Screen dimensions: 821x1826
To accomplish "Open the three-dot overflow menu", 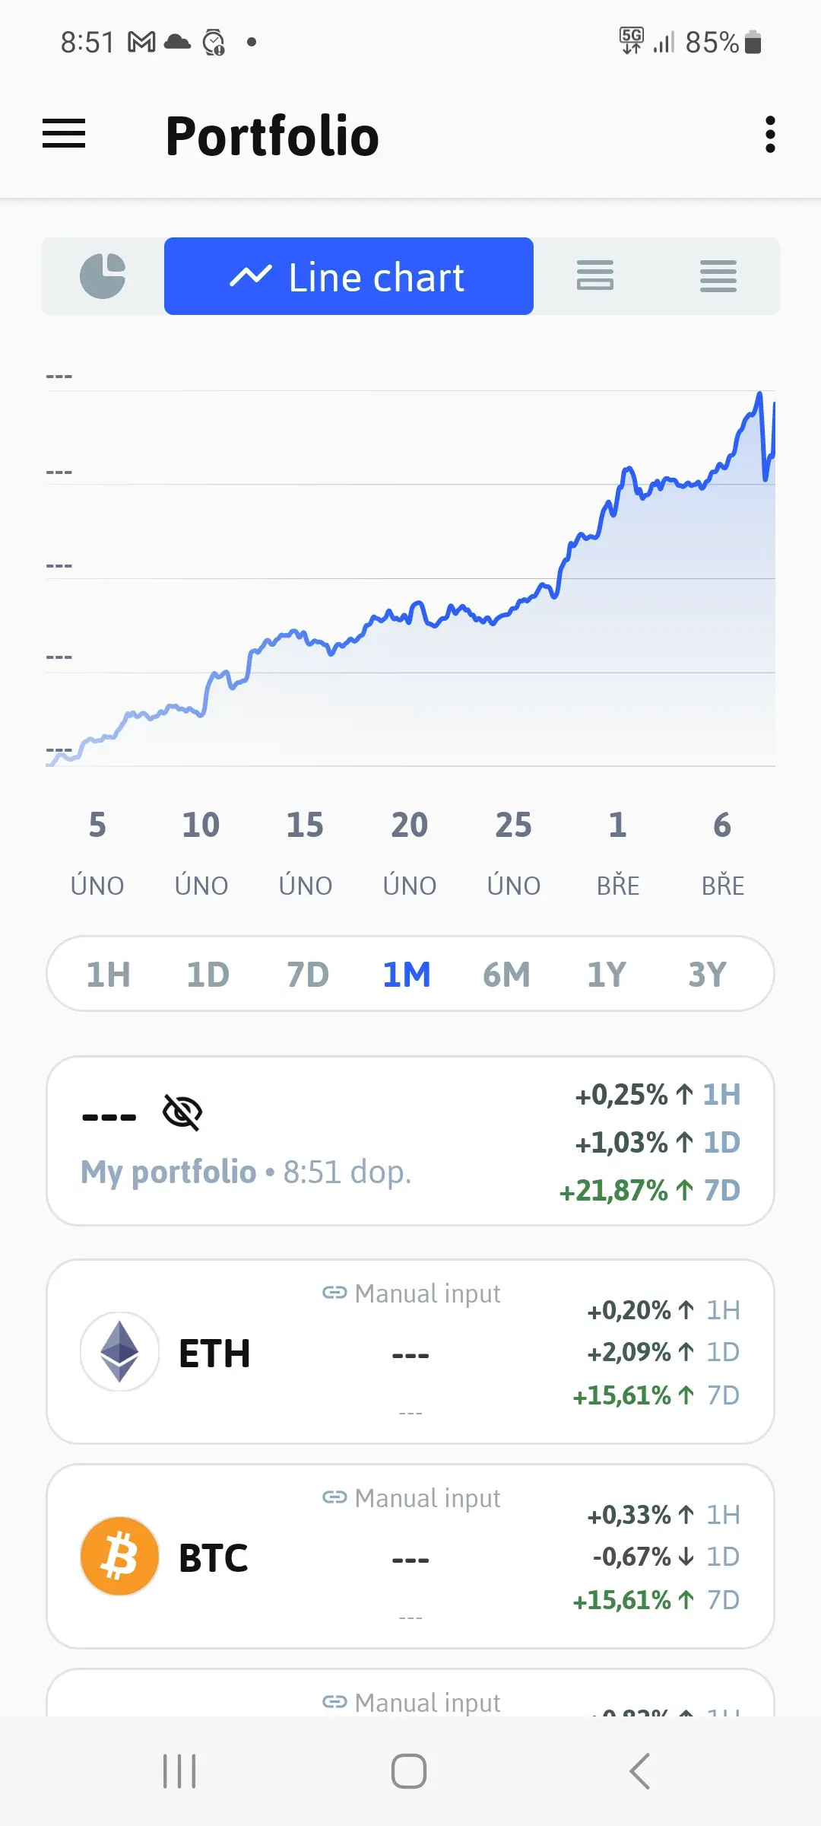I will point(770,135).
